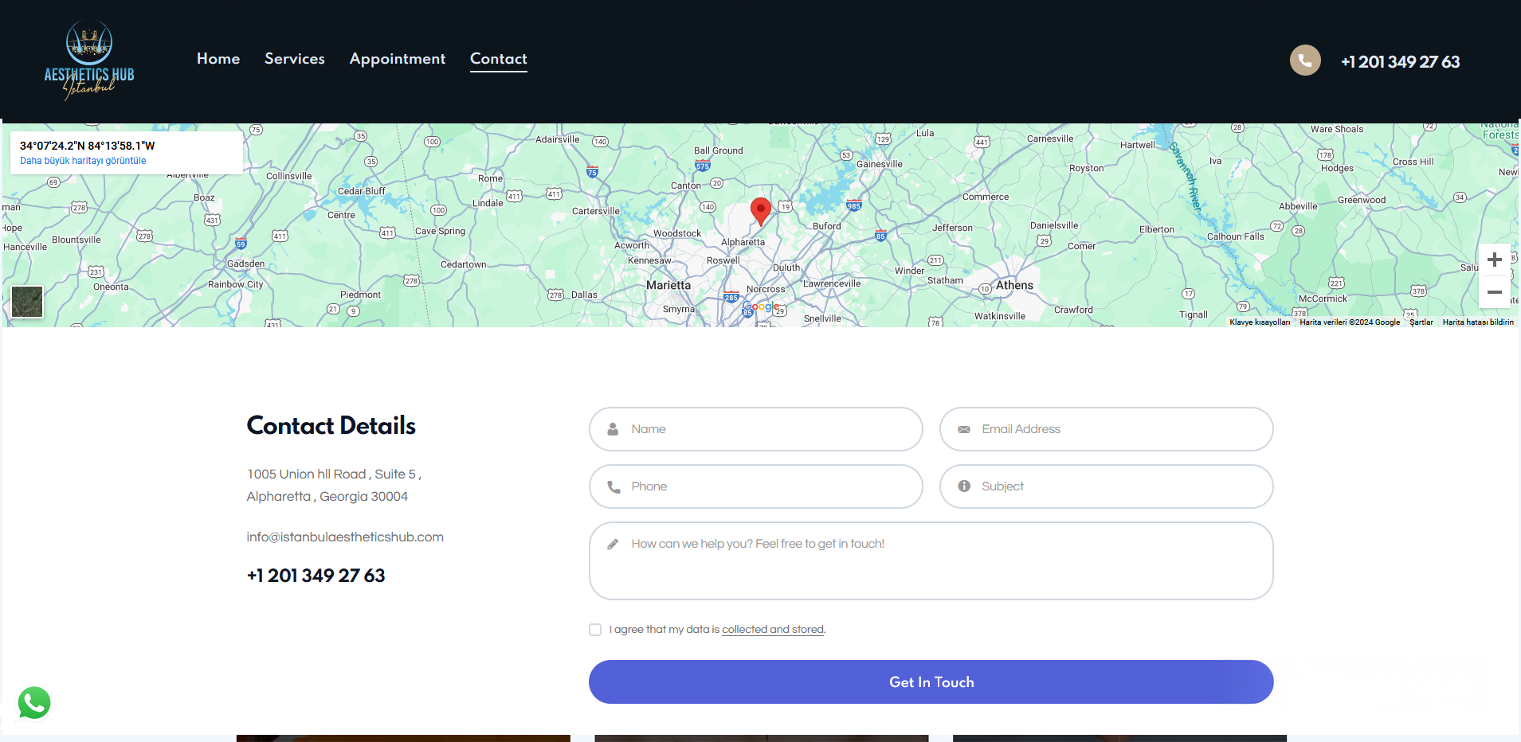Image resolution: width=1521 pixels, height=742 pixels.
Task: Open the Appointment page
Action: point(398,59)
